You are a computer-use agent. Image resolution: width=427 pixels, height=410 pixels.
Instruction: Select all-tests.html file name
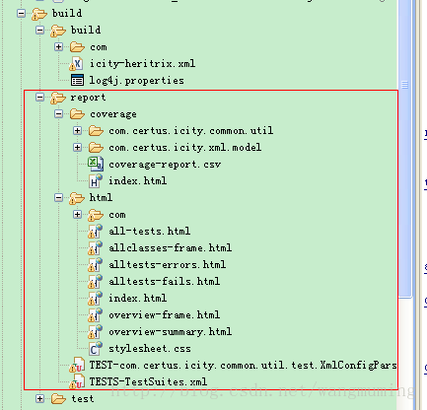click(x=149, y=231)
